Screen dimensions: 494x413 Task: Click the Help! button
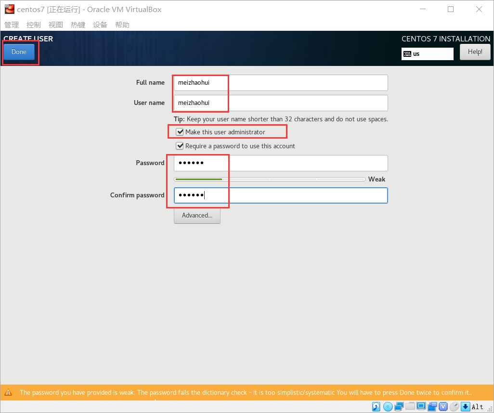tap(475, 52)
